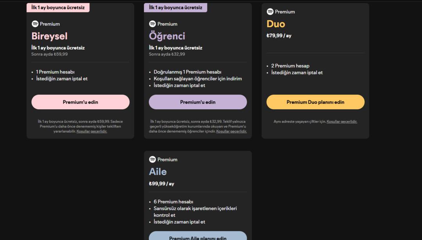The image size is (422, 240).
Task: Click the Spotify logo in the Duo card
Action: coord(270,12)
